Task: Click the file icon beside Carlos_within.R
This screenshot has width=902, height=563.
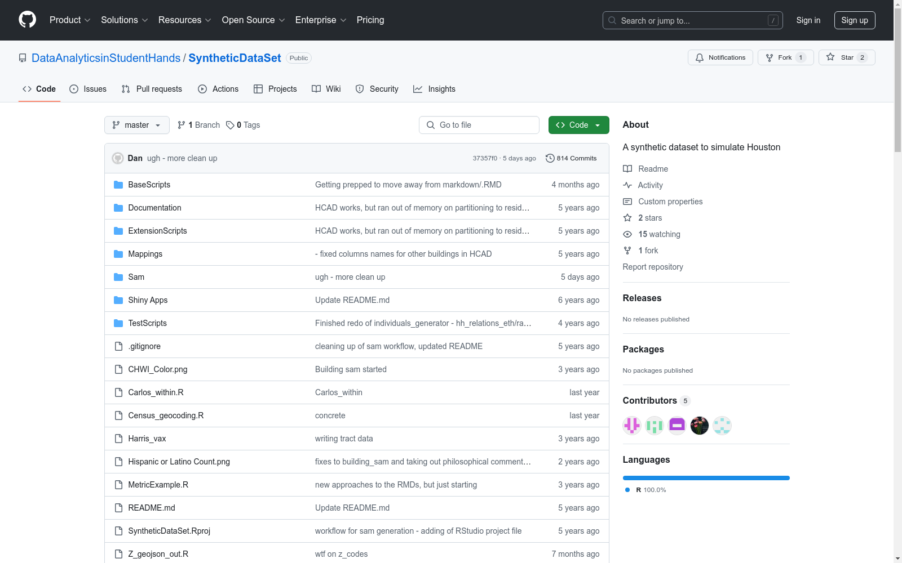Action: 118,392
